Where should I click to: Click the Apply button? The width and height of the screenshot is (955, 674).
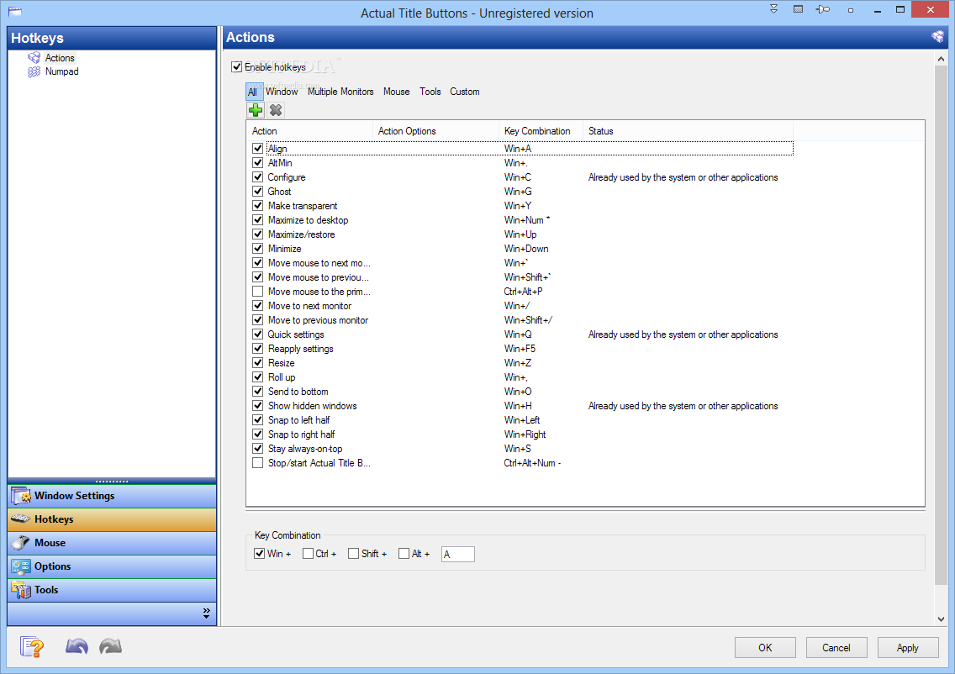pos(907,648)
